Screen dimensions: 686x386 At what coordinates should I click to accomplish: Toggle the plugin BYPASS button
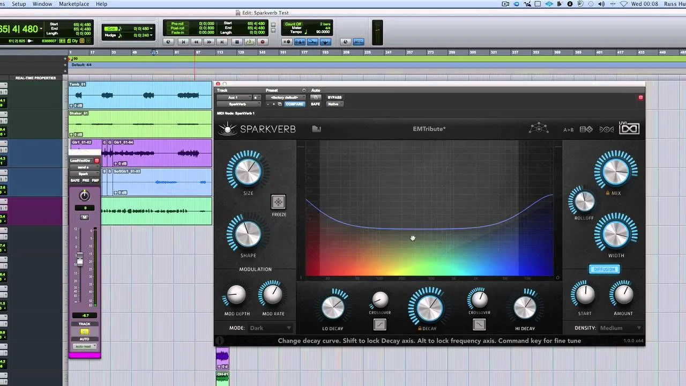point(334,98)
